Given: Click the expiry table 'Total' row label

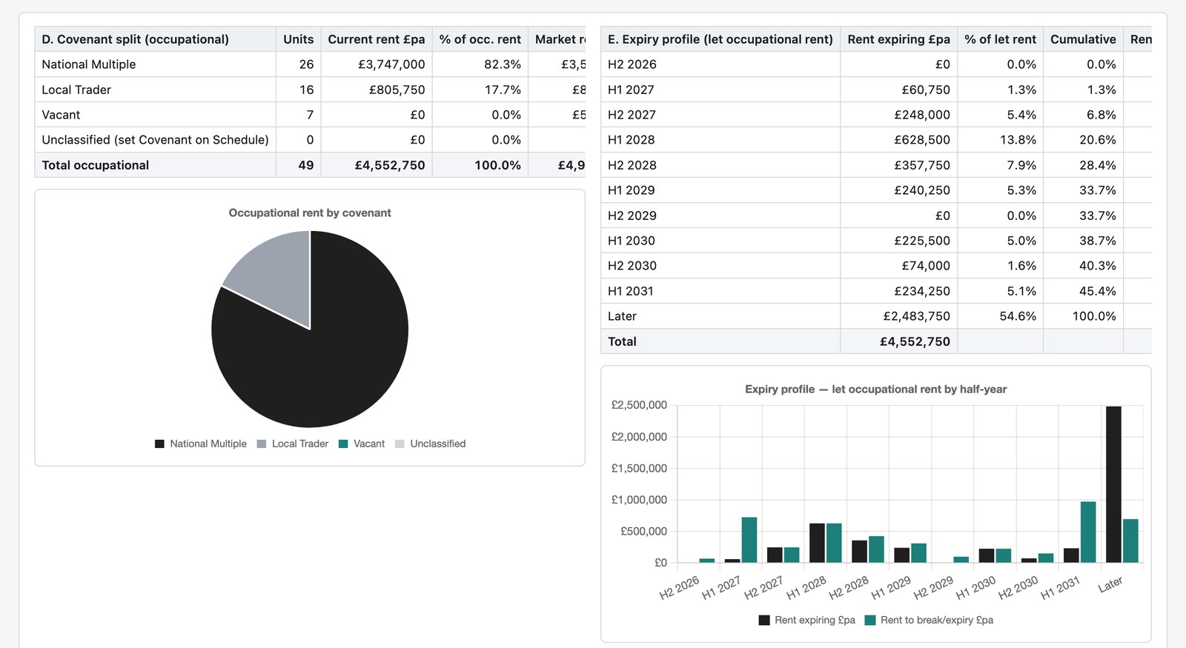Looking at the screenshot, I should (622, 341).
